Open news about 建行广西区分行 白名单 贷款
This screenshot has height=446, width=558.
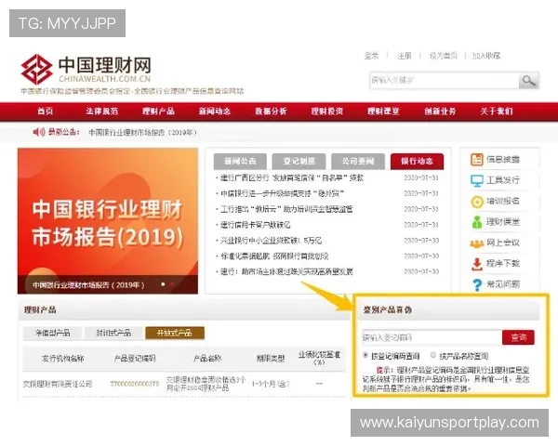292,177
